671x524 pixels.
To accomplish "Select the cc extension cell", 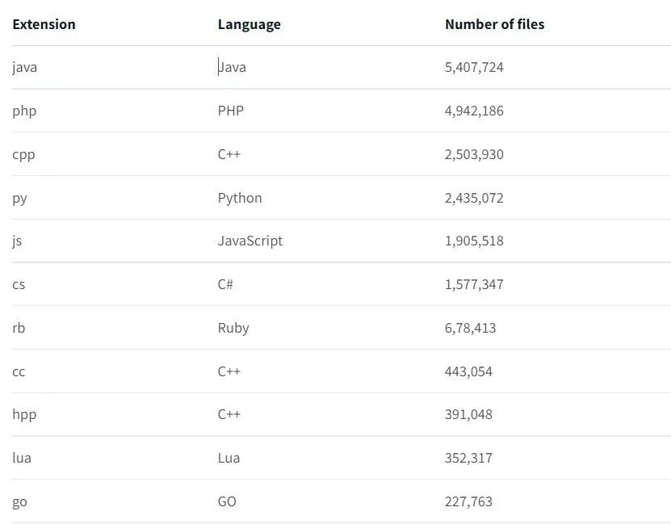I will tap(19, 371).
